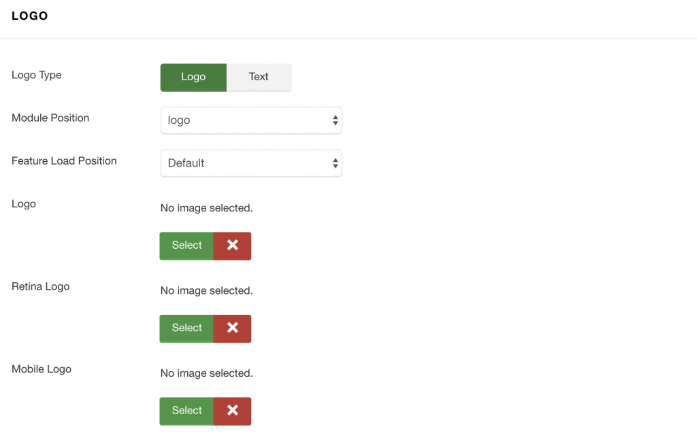Click the Feature Load Position stepper arrows
Viewport: 697px width, 442px height.
[x=334, y=163]
